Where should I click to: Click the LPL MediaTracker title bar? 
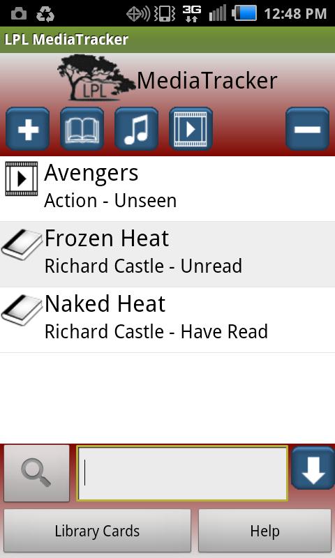click(167, 40)
